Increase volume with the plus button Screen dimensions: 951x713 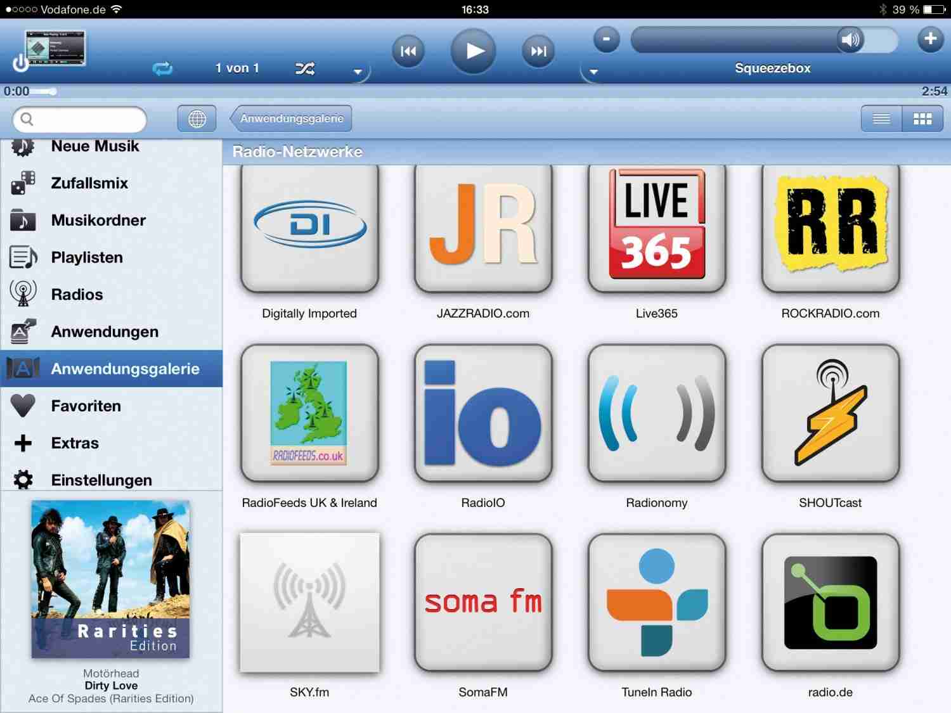click(930, 39)
